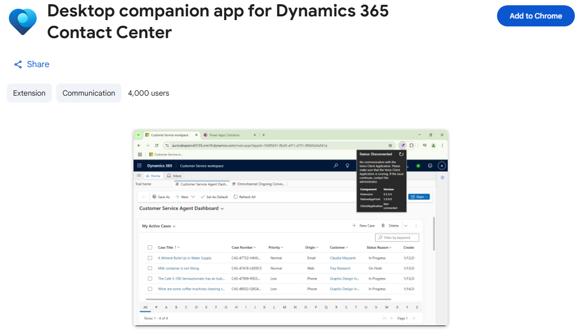Click the extensions puzzle icon in browser toolbar
The image size is (577, 334).
pyautogui.click(x=411, y=145)
